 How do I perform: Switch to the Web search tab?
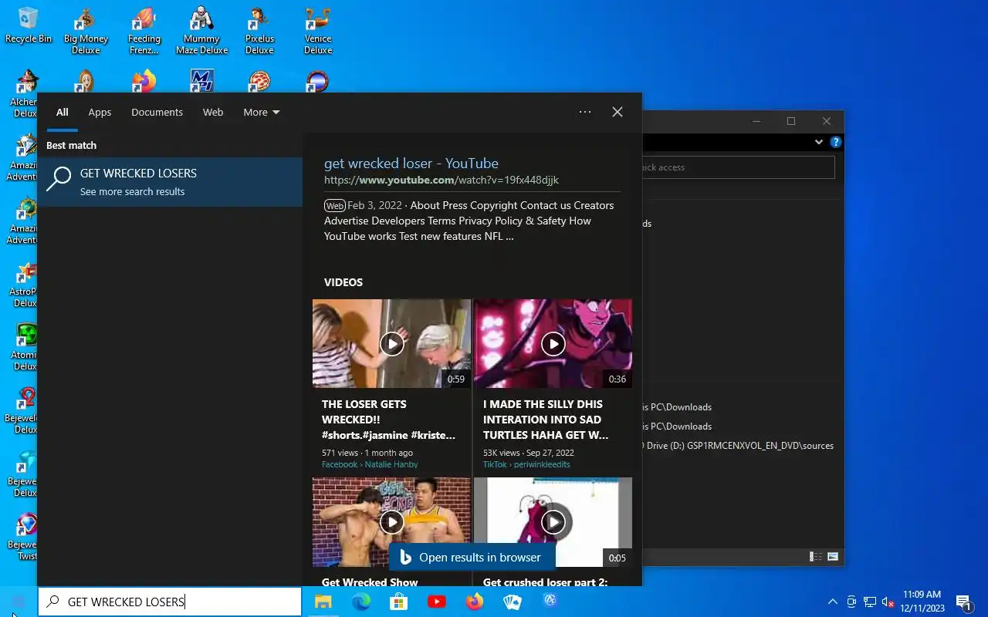pyautogui.click(x=213, y=113)
